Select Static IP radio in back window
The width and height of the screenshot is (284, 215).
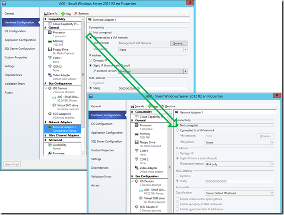[x=90, y=65]
